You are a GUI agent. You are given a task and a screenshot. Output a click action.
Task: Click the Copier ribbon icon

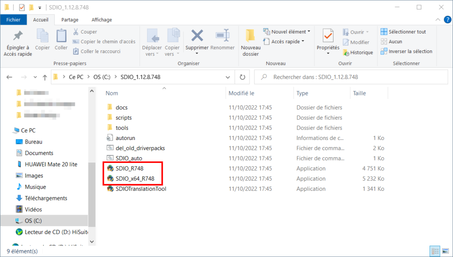[42, 40]
